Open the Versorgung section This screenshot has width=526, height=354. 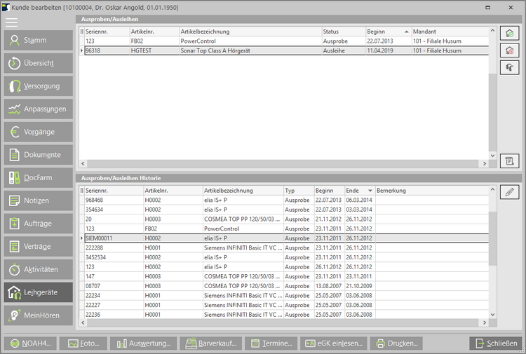click(38, 86)
